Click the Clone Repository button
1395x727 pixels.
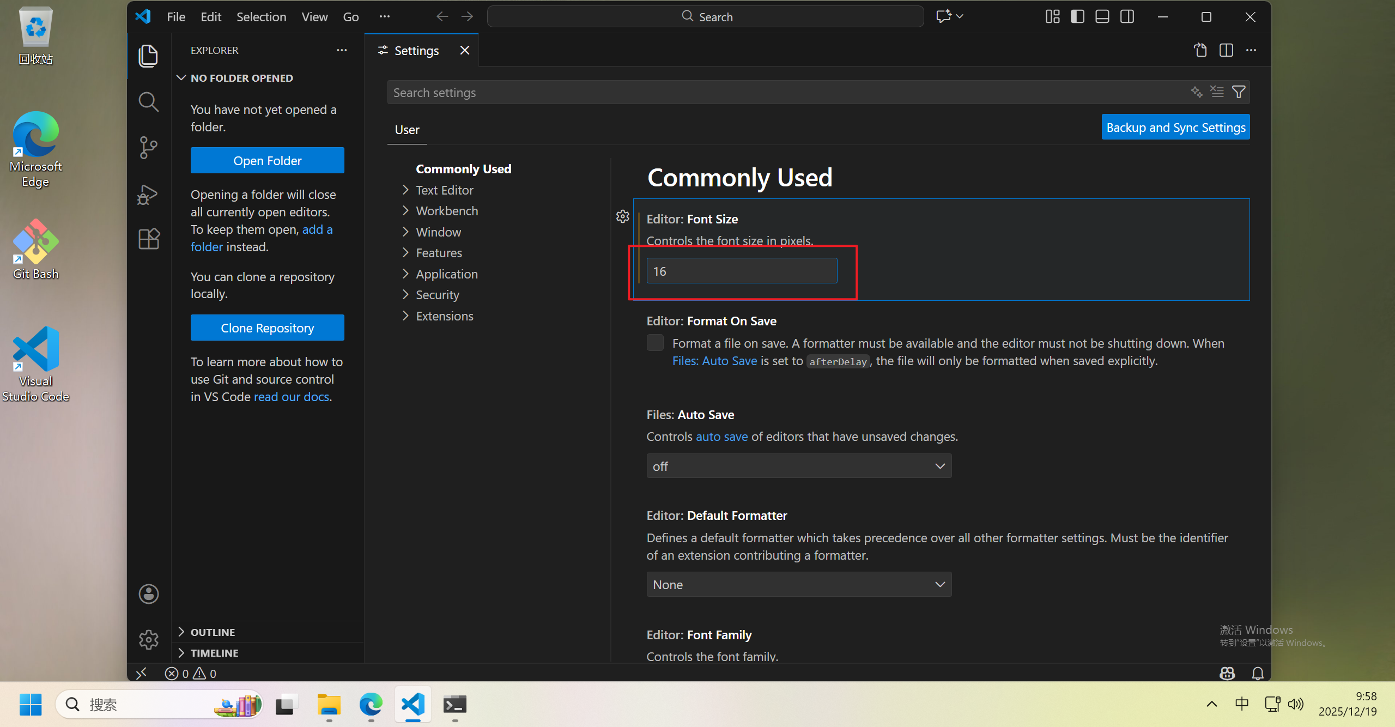coord(267,328)
